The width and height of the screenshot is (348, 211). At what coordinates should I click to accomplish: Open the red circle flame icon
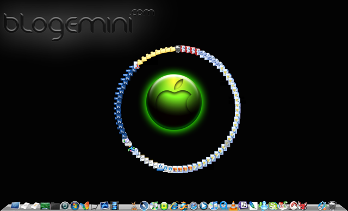(x=294, y=206)
